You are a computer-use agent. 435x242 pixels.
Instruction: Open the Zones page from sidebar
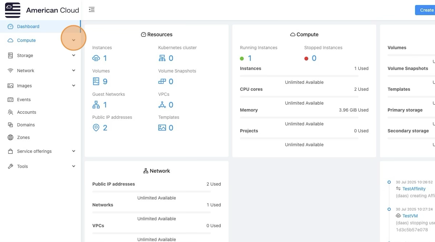pyautogui.click(x=23, y=138)
